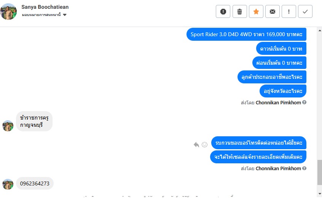Mark conversation as spam with octagon icon
322x201 pixels.
(x=223, y=12)
